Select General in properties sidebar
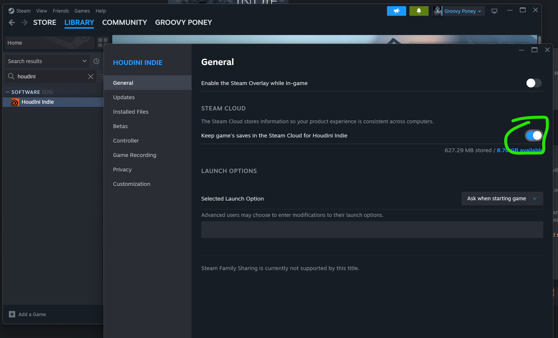558x338 pixels. [148, 83]
